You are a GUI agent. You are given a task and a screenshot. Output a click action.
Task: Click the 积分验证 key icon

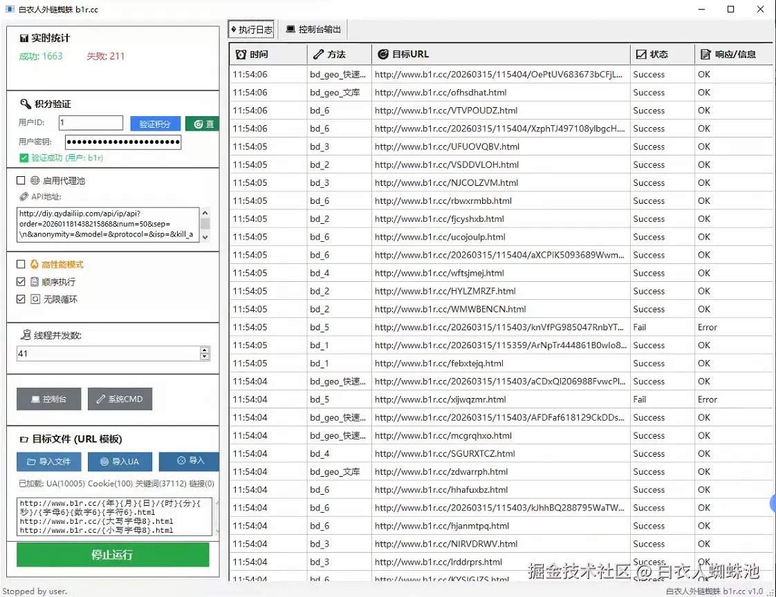(25, 104)
